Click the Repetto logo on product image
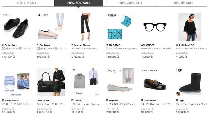This screenshot has height=120, width=211. click(114, 70)
